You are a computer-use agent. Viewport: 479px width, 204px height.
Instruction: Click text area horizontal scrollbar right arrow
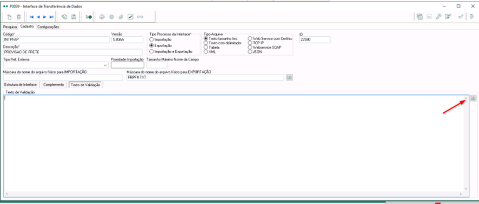coord(461,194)
